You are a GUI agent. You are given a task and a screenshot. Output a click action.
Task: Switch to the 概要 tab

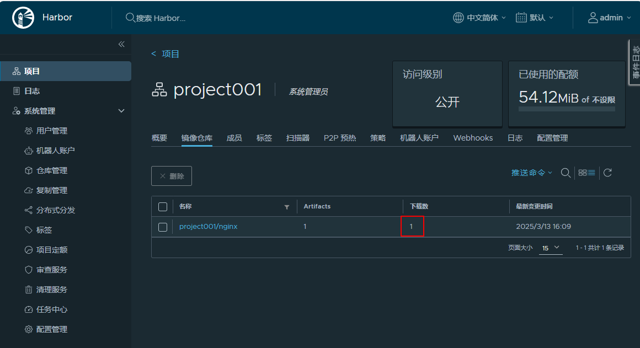click(x=159, y=138)
